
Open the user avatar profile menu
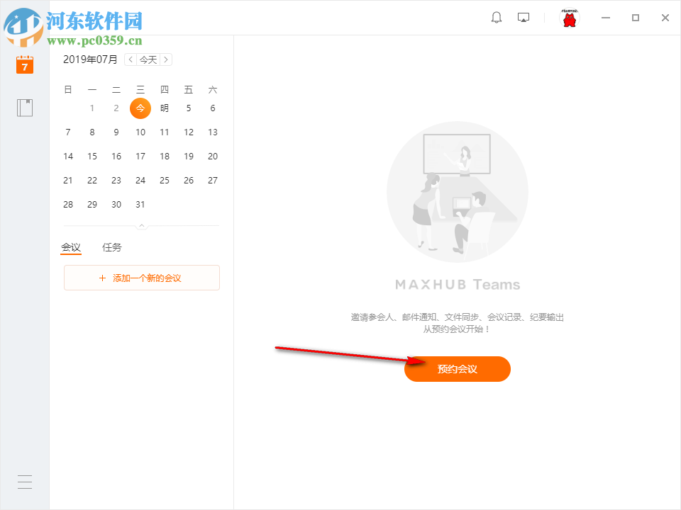[569, 18]
